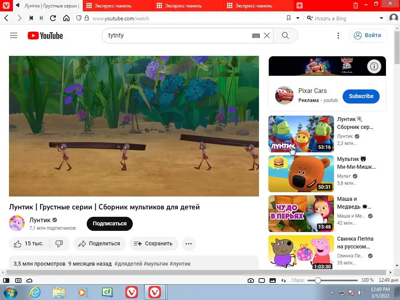Open page actions code icon
The width and height of the screenshot is (400, 300).
(x=284, y=280)
